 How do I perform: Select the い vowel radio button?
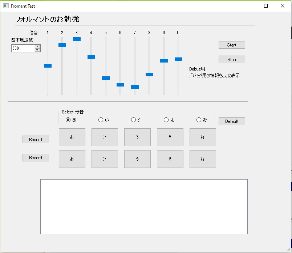101,120
